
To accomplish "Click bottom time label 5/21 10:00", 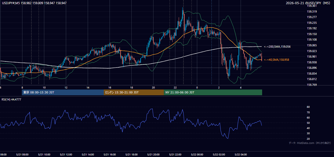I will pos(44,154).
